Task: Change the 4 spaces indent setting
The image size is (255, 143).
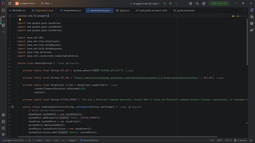Action: point(240,140)
